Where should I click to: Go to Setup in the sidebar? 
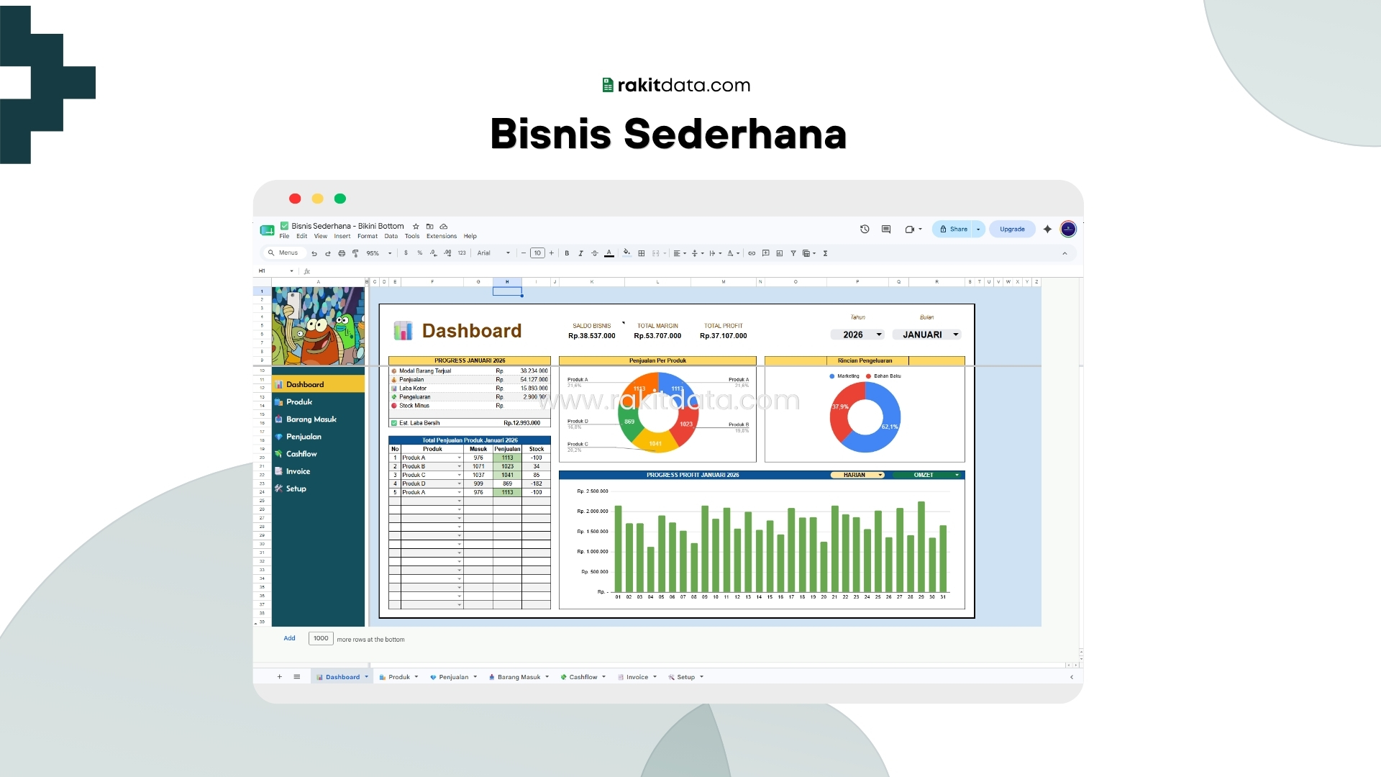(x=296, y=489)
